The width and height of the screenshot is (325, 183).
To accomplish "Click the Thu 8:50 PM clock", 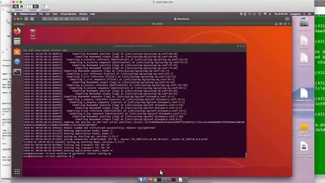I will pyautogui.click(x=281, y=14).
